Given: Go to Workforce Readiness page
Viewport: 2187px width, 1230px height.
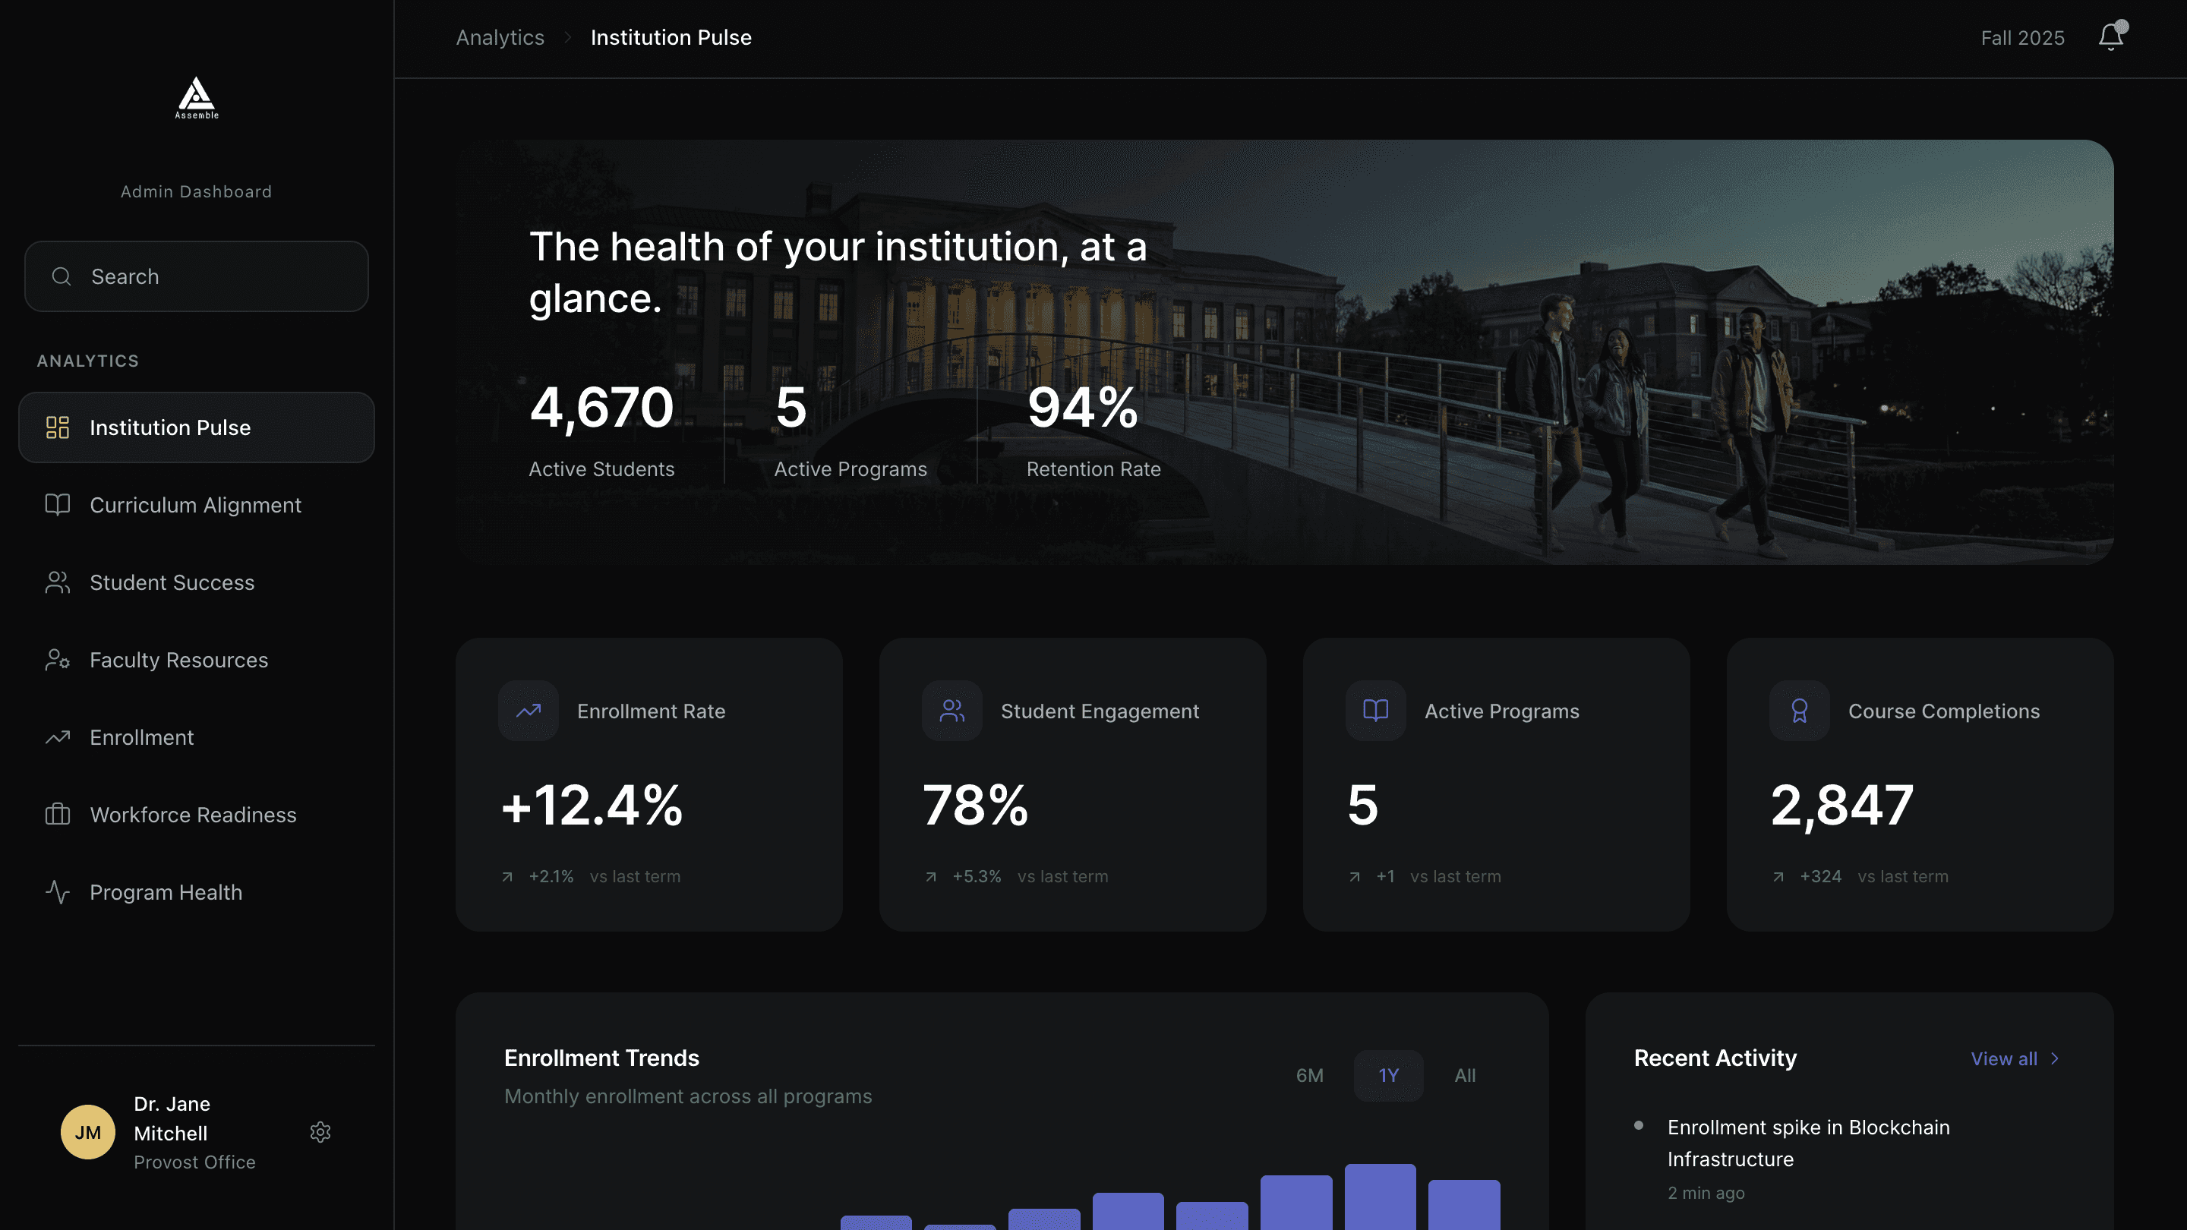Looking at the screenshot, I should pyautogui.click(x=193, y=815).
